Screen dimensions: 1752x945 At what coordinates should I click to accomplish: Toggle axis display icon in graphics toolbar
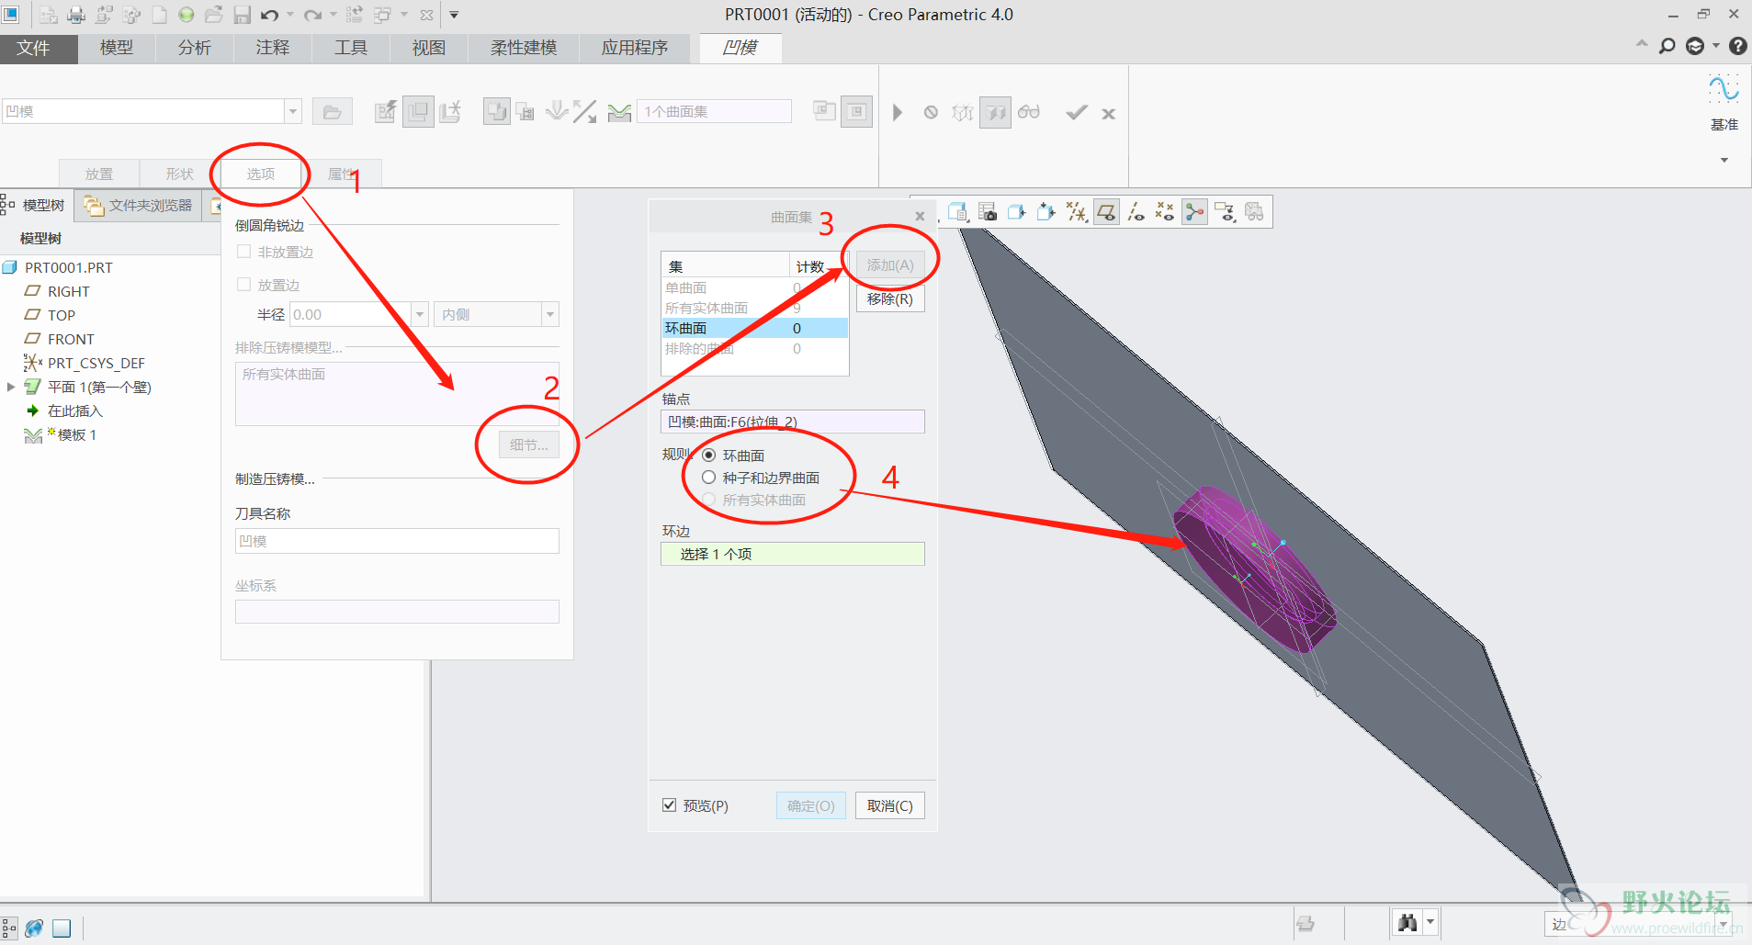pos(1136,212)
